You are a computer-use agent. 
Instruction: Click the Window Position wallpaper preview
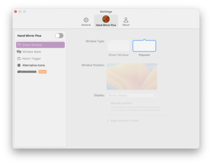[132, 77]
